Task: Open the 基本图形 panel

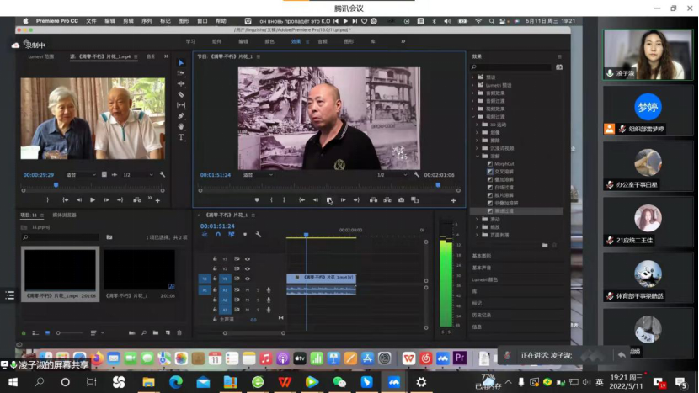Action: click(482, 256)
